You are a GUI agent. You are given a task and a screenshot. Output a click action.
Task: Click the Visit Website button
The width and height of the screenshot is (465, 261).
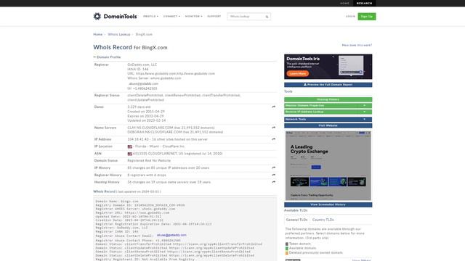(x=328, y=125)
